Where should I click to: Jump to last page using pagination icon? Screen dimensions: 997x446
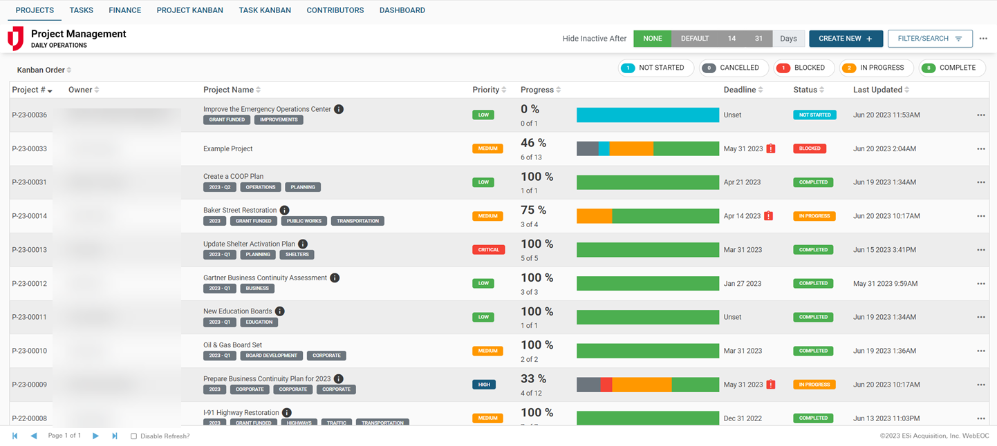coord(115,436)
